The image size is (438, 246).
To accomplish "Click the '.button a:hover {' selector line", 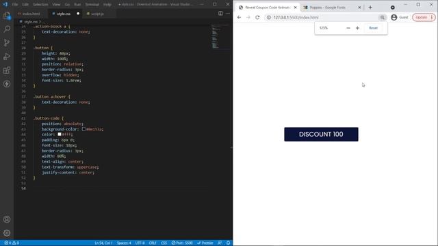I will point(52,97).
